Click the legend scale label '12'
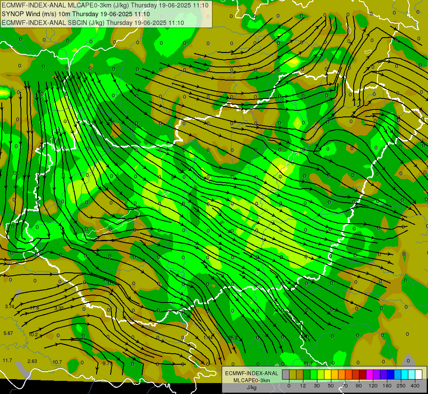428x394 pixels. [303, 386]
